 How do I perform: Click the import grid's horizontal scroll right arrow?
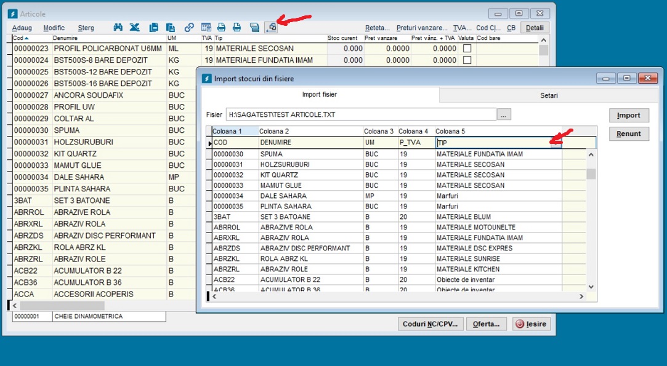click(581, 296)
